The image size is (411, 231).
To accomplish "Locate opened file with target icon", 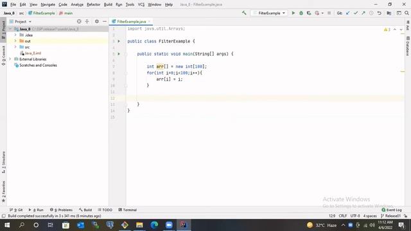I will coord(79,21).
